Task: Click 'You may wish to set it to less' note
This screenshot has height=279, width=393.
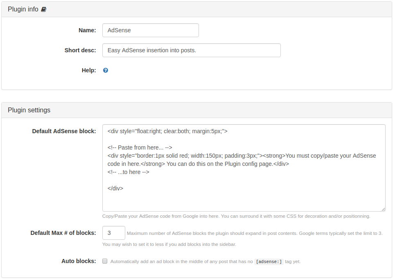Action: 169,244
